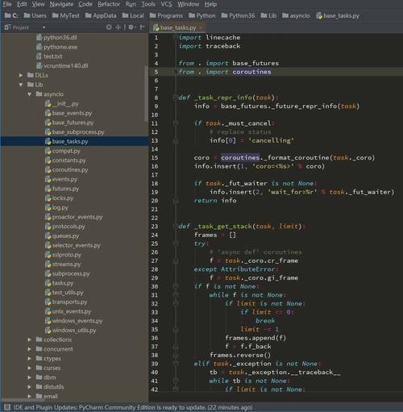Expand the collections folder
The height and width of the screenshot is (412, 403).
(30, 339)
